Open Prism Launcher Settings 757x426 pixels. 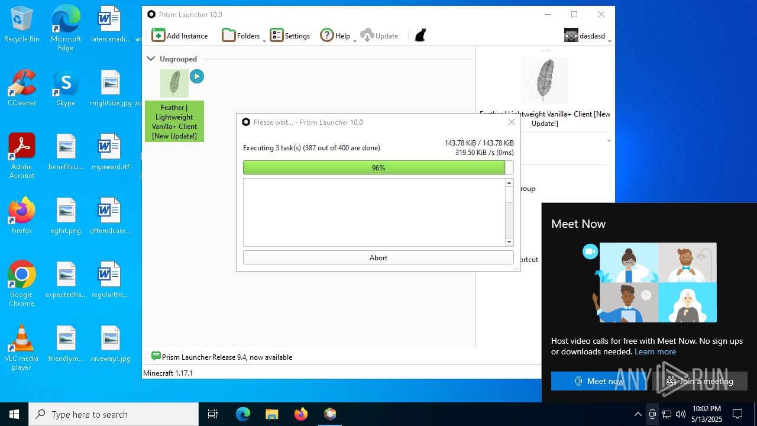pyautogui.click(x=290, y=35)
